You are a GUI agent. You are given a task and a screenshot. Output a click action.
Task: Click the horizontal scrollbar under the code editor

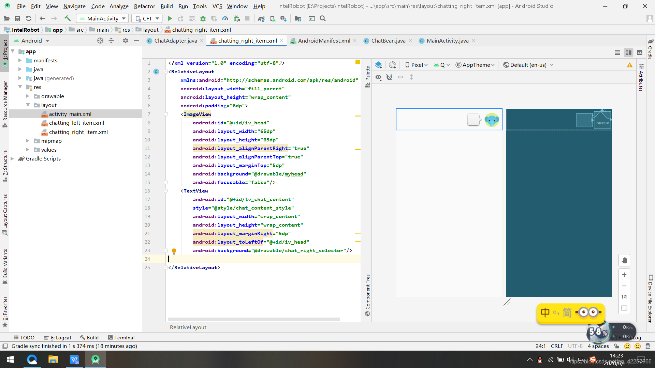click(253, 319)
